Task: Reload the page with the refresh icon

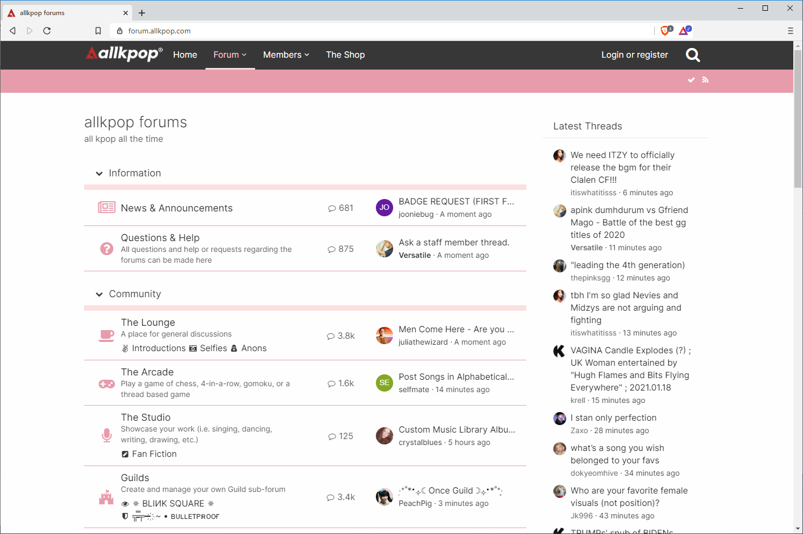Action: coord(47,31)
